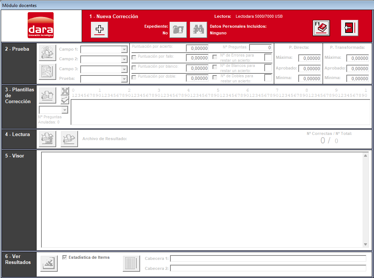
Task: Click the binoculars search icon
Action: pos(198,30)
